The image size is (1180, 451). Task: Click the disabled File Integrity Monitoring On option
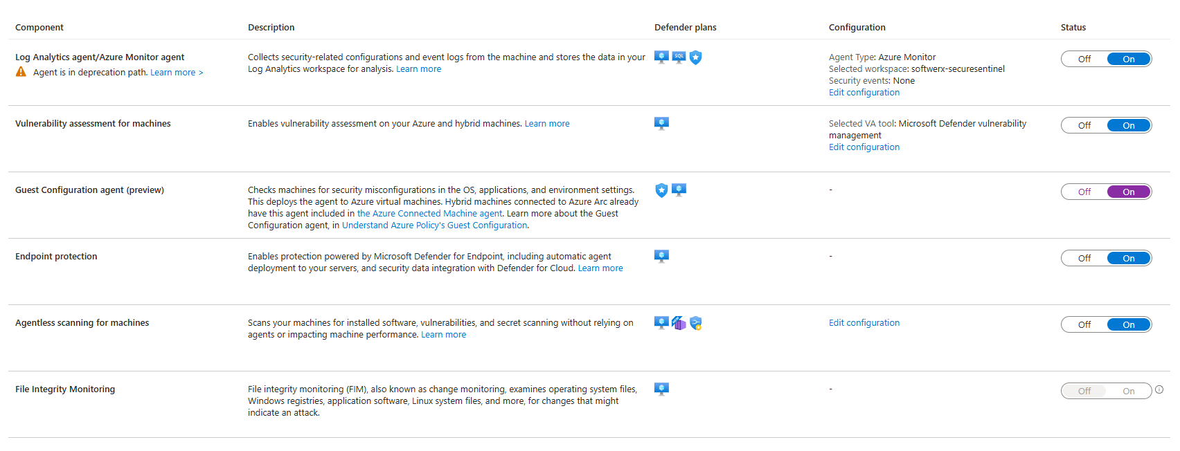coord(1129,391)
